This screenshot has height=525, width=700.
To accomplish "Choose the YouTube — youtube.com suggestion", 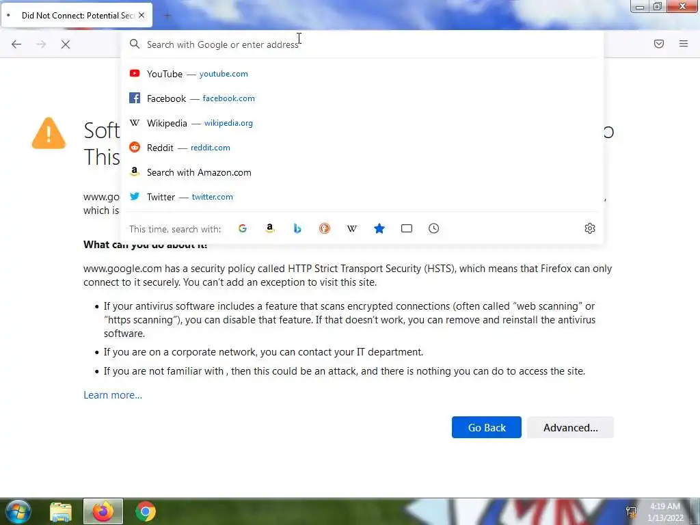I will pos(362,74).
